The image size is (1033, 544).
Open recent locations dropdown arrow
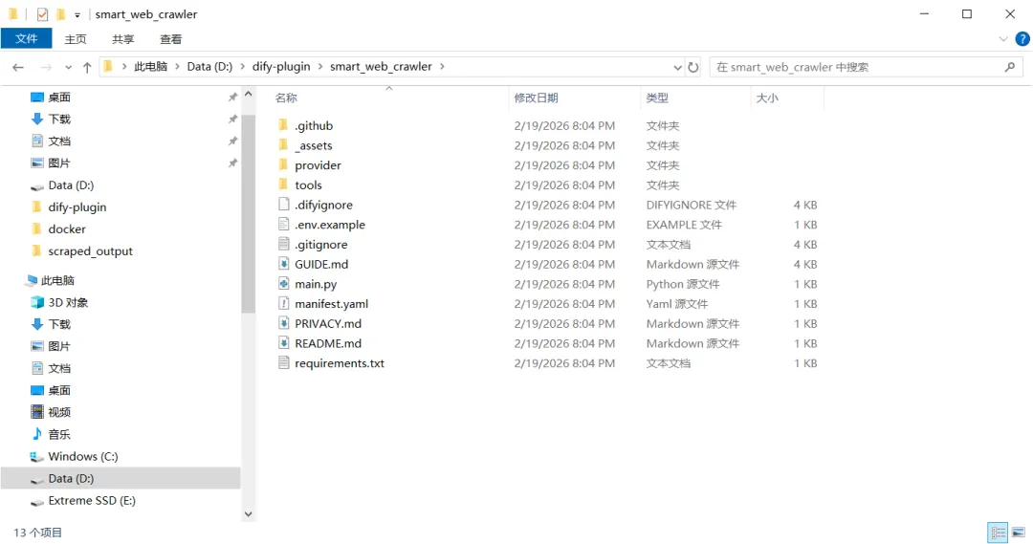pos(68,67)
